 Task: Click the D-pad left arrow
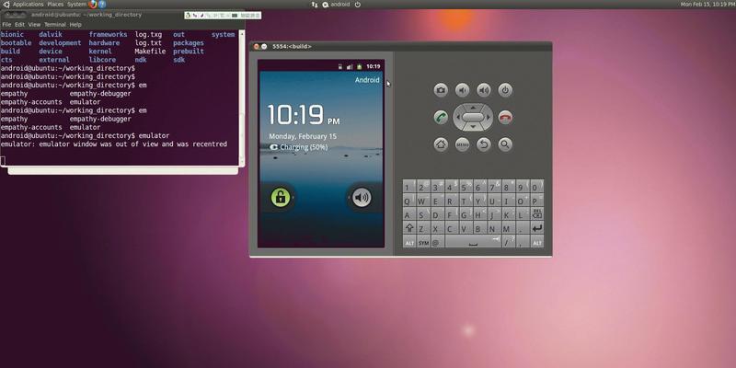[x=458, y=118]
